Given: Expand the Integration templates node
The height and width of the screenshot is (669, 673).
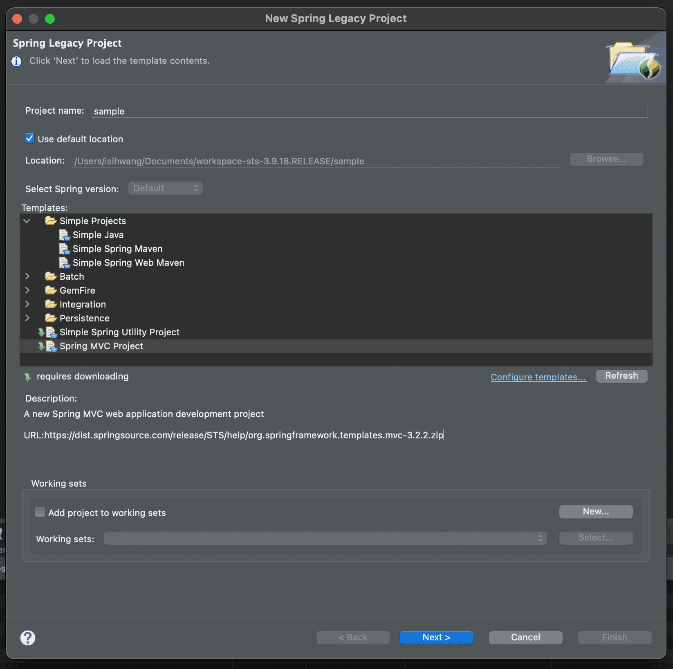Looking at the screenshot, I should tap(27, 304).
